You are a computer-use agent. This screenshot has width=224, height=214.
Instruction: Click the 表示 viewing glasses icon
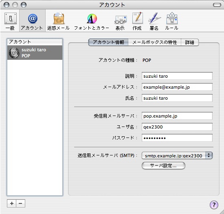[x=120, y=22]
